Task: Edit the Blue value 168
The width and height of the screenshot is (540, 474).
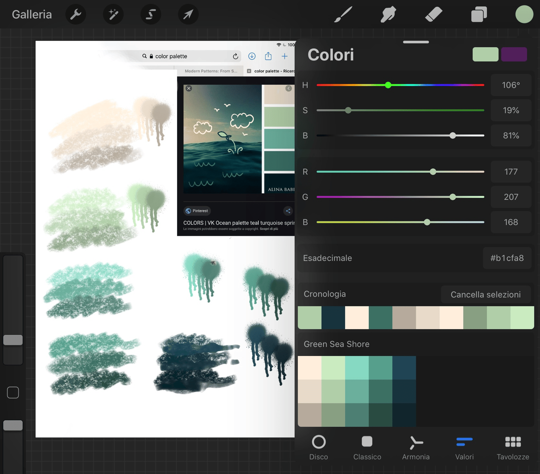Action: click(511, 222)
